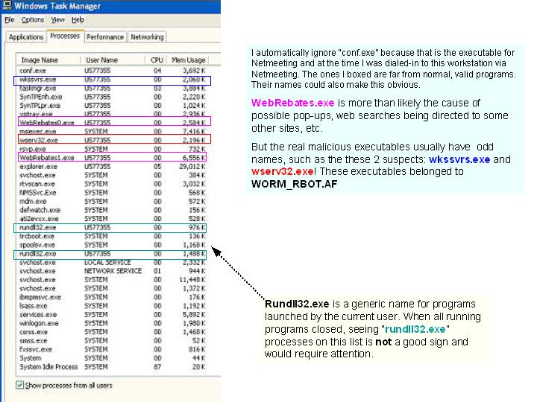Select the trcboot.exe process
The height and width of the screenshot is (402, 537).
tap(113, 236)
